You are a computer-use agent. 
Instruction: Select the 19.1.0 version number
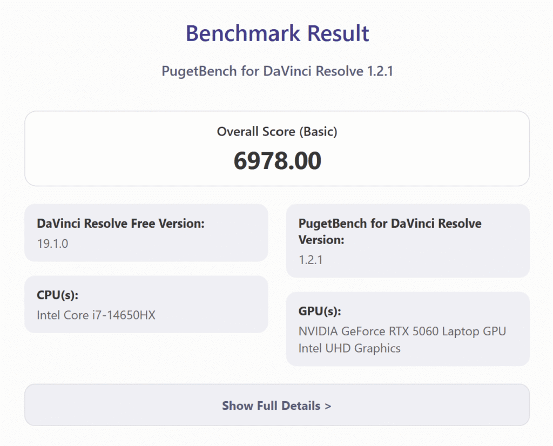(52, 244)
